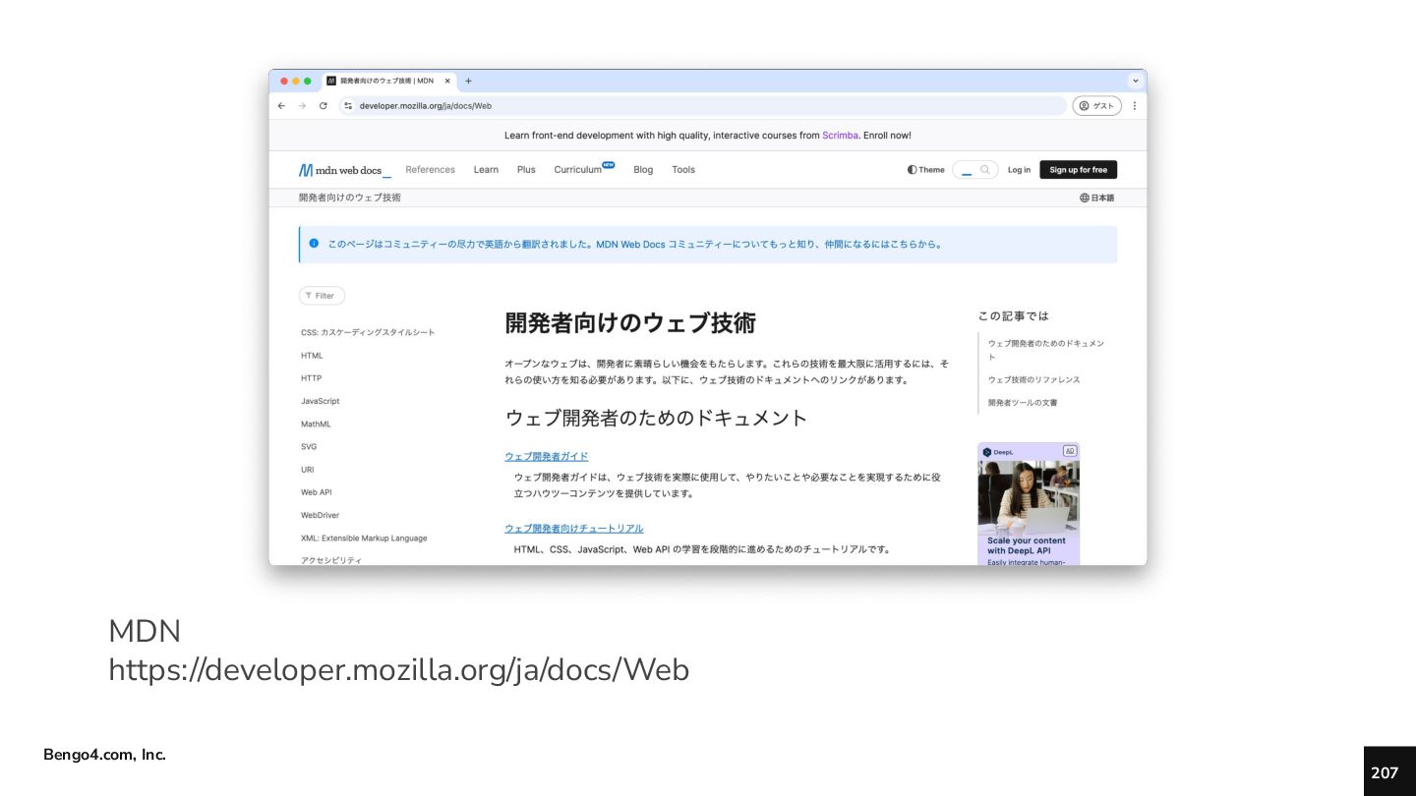The width and height of the screenshot is (1416, 796).
Task: Open a new browser tab with the plus icon
Action: [468, 81]
